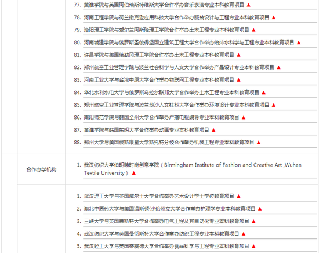Open item 84 华北水利水电大学 project link
The image size is (319, 253).
click(171, 92)
